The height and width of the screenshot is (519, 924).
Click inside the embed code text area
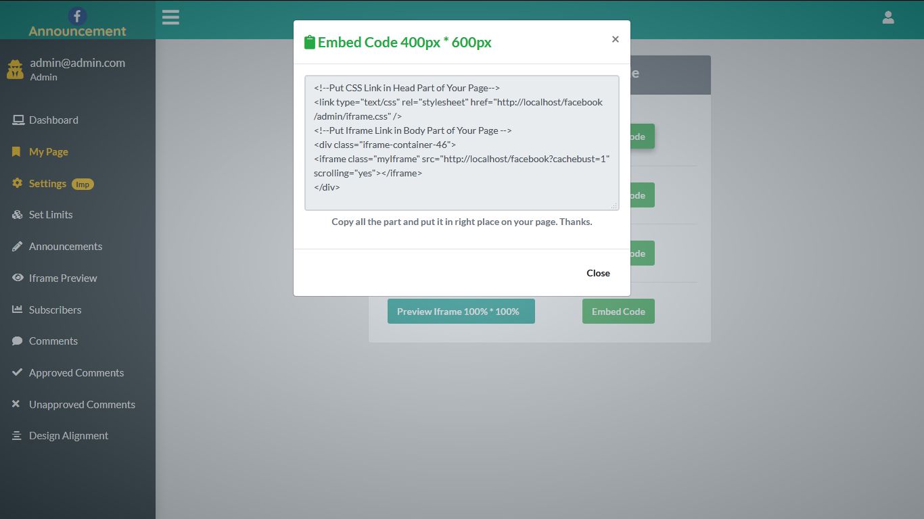coord(462,142)
